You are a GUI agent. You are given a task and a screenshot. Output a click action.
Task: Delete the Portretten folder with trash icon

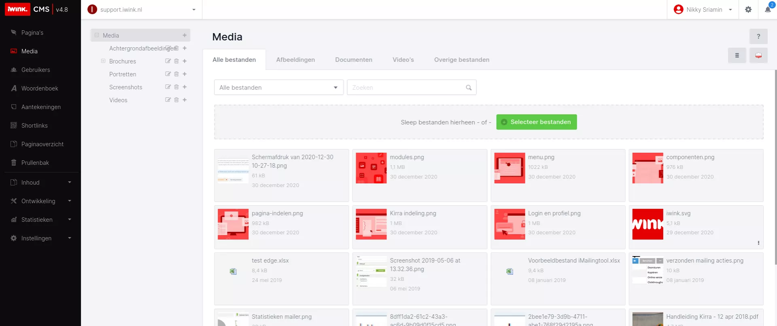click(x=176, y=74)
